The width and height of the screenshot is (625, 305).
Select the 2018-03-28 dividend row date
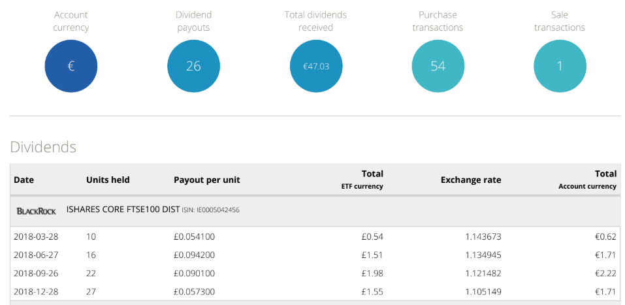pos(36,236)
